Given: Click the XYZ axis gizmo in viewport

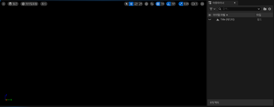Looking at the screenshot, I should (8, 98).
